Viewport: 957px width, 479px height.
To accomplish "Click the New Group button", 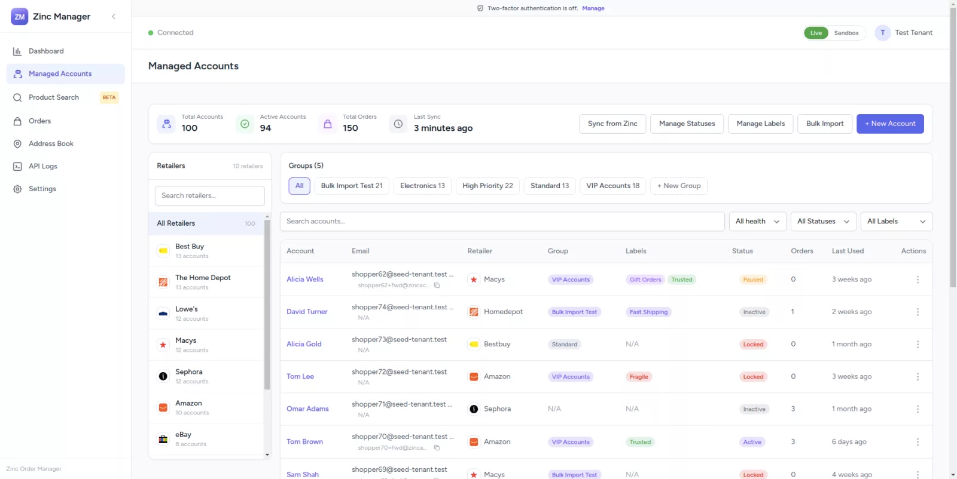I will tap(679, 186).
